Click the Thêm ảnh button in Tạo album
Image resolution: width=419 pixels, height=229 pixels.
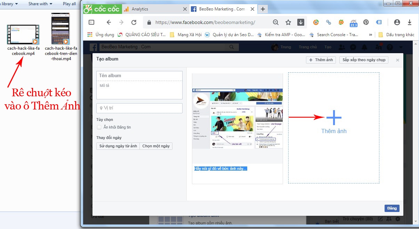tap(320, 60)
